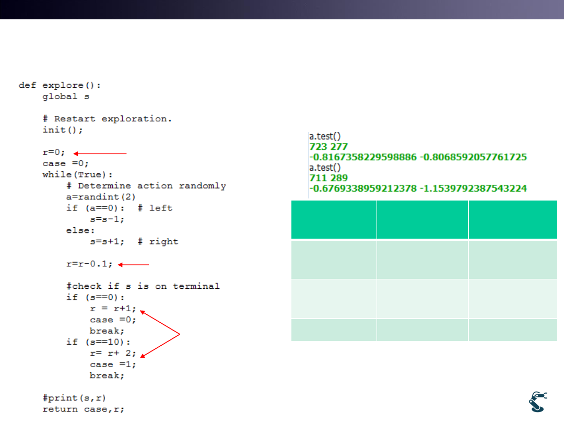Select the first green table header cell

click(333, 220)
